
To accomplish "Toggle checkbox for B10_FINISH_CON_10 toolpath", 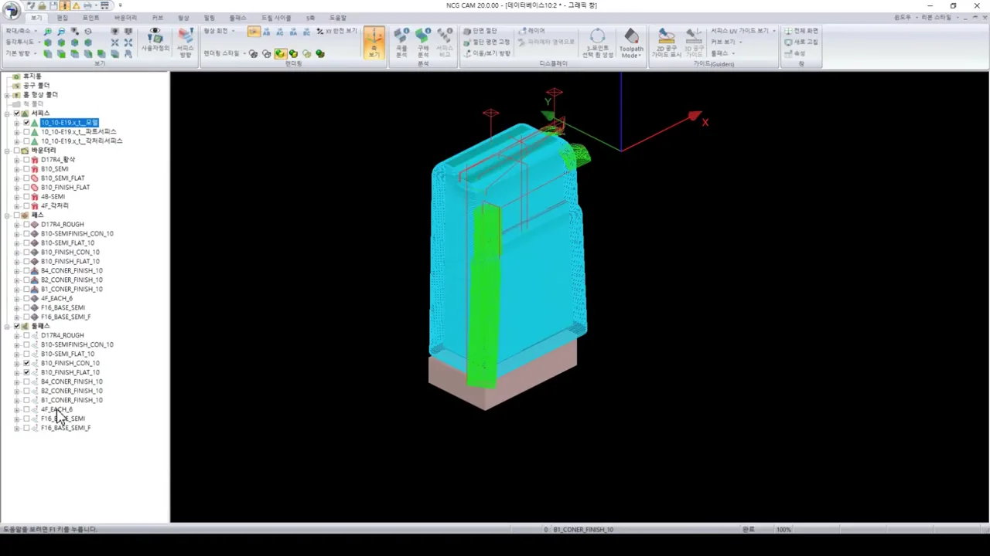I will pyautogui.click(x=26, y=363).
